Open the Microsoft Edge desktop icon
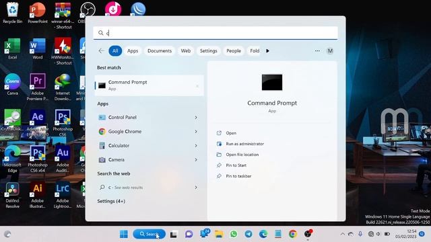 12,159
